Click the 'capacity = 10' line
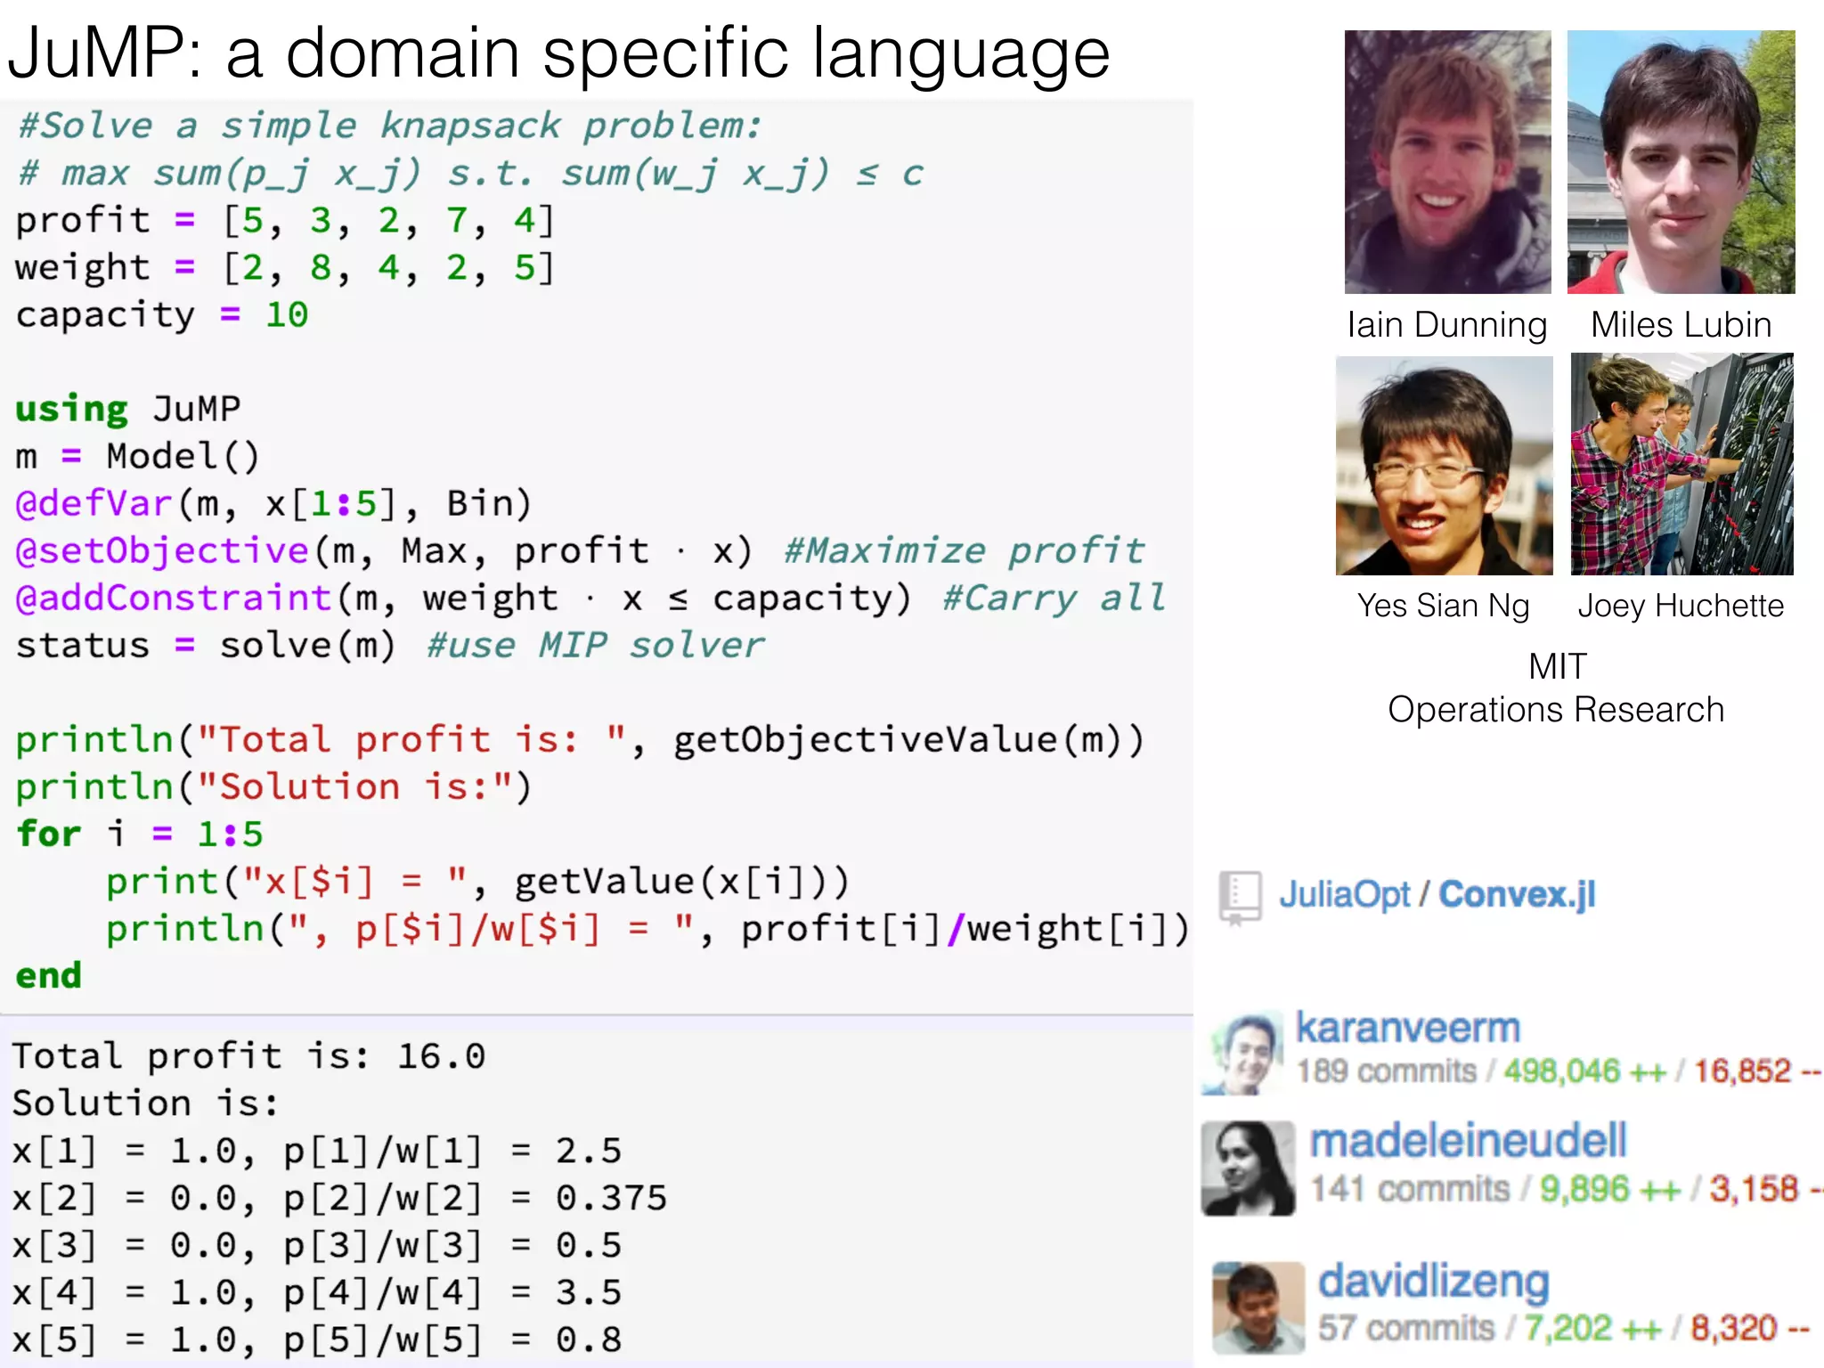This screenshot has width=1824, height=1368. click(x=162, y=315)
